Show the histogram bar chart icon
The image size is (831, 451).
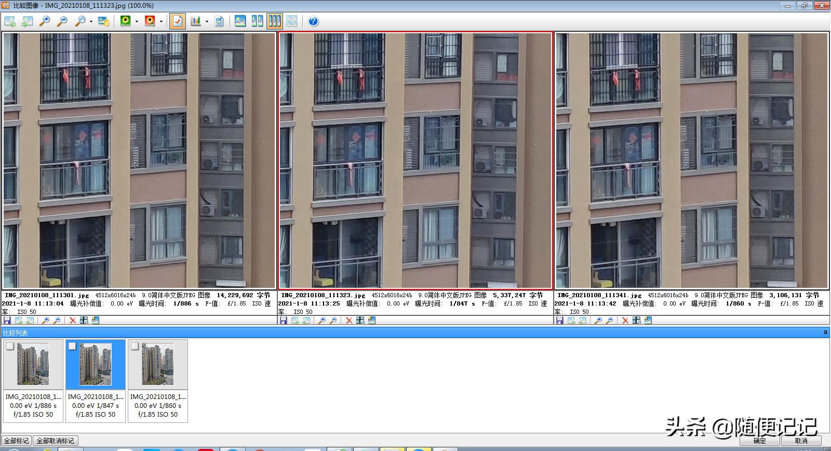[196, 21]
